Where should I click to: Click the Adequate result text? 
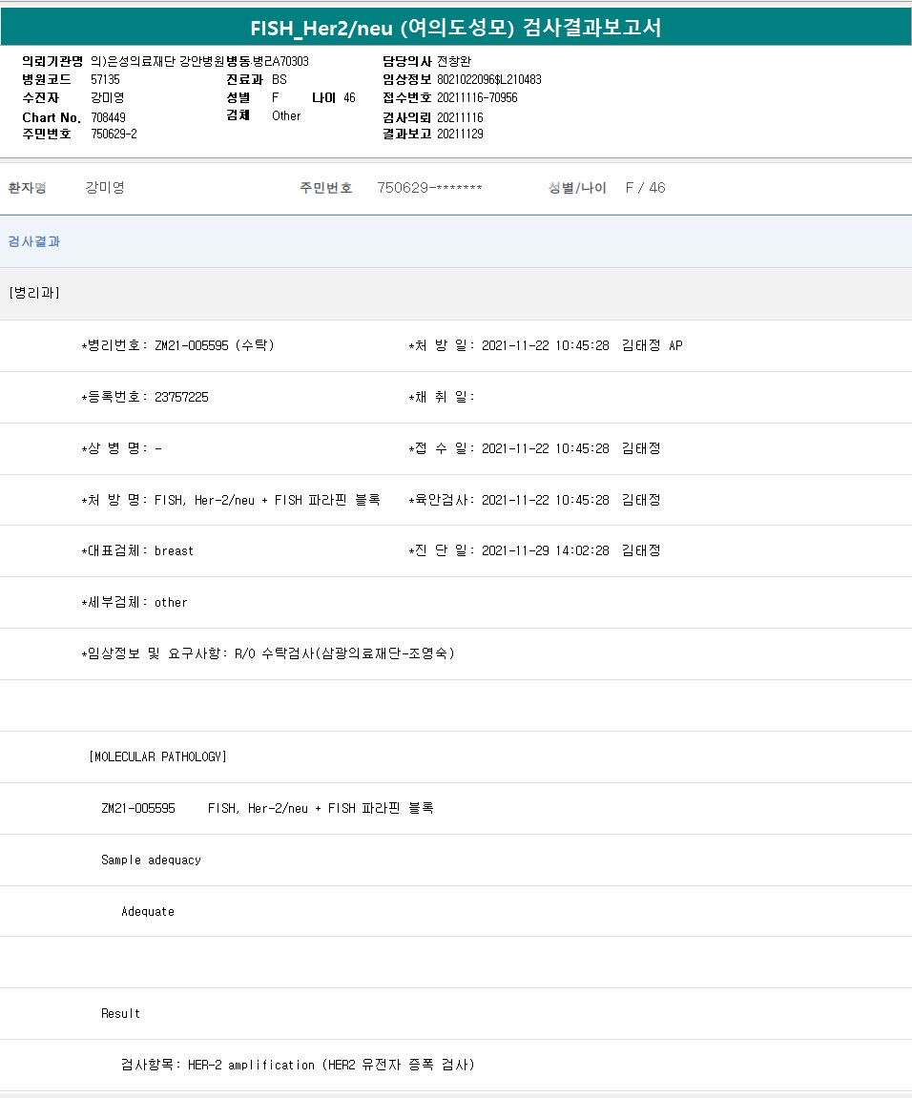point(148,912)
